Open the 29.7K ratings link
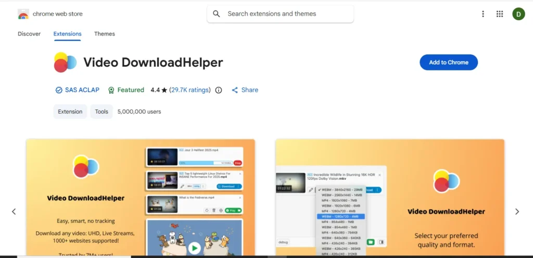Screen dimensions: 533x258 [190, 90]
